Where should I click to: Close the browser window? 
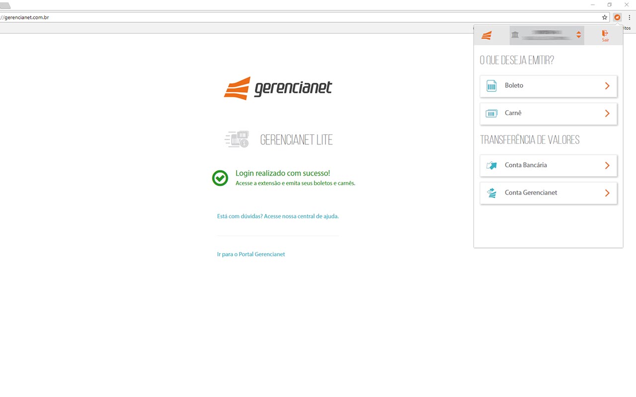[x=627, y=4]
